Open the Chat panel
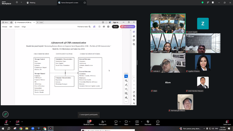Image resolution: width=233 pixels, height=131 pixels. pyautogui.click(x=116, y=123)
